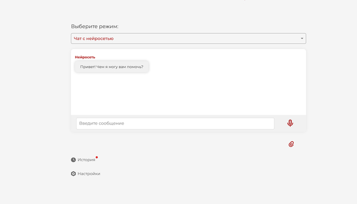Click the red notification dot near История
This screenshot has width=357, height=204.
click(97, 157)
